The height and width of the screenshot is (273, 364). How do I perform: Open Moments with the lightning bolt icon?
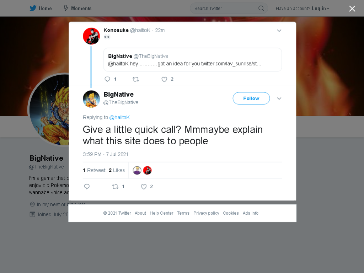[x=66, y=8]
